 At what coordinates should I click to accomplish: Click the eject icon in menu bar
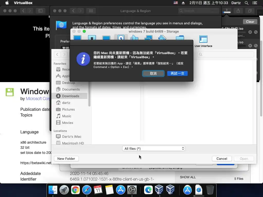pos(183,3)
